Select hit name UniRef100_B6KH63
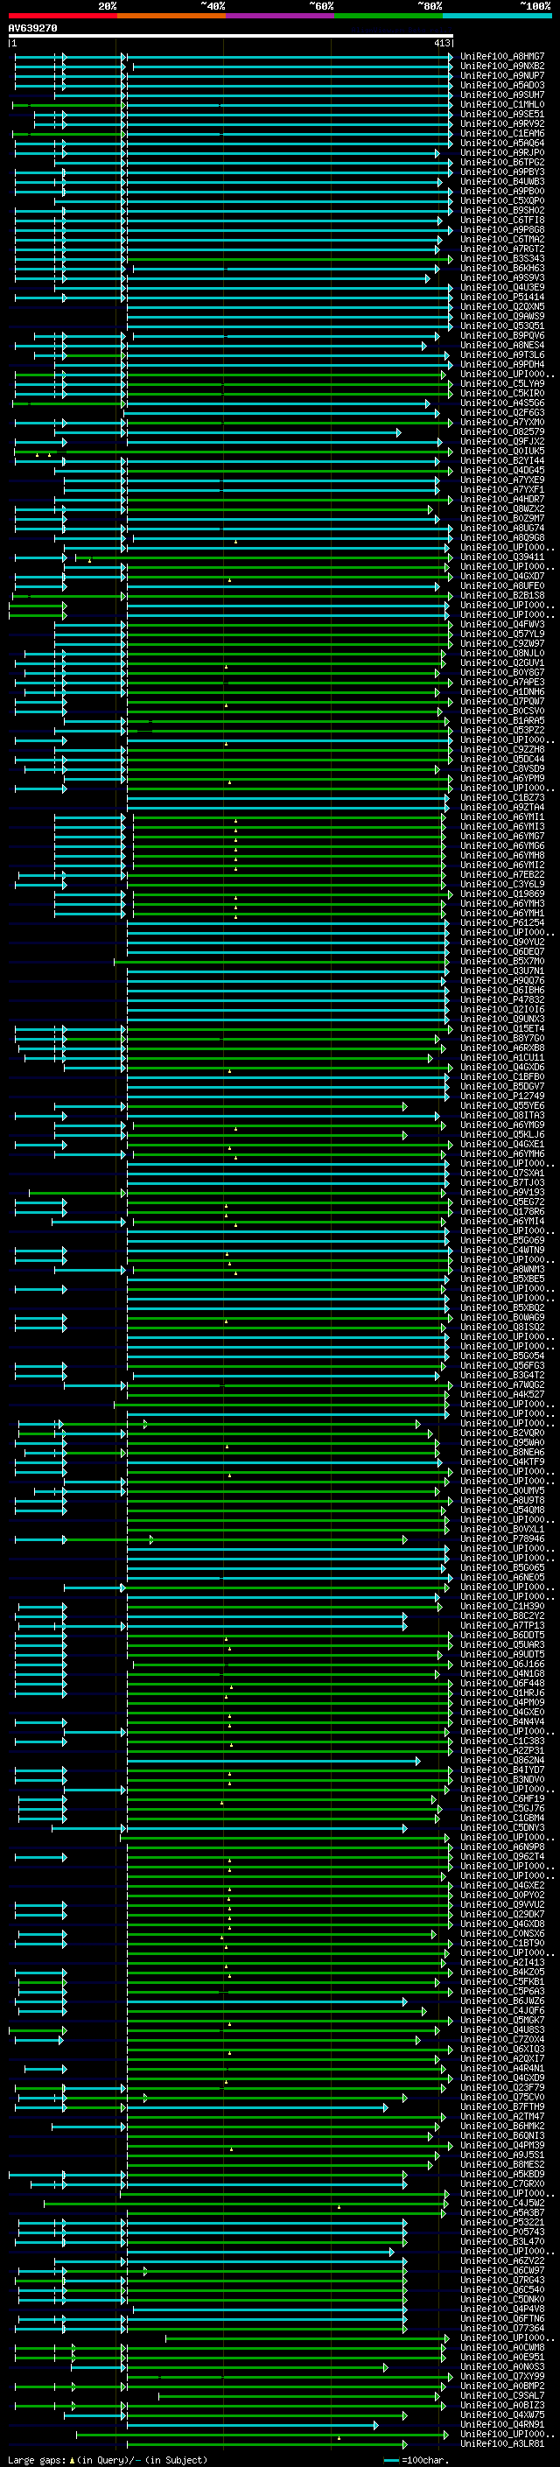 coord(502,268)
